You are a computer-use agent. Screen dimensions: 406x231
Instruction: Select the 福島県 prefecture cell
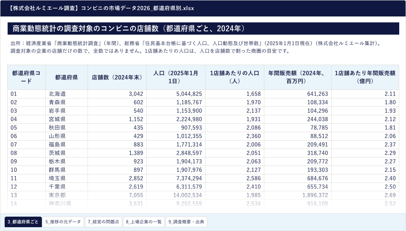click(66, 144)
